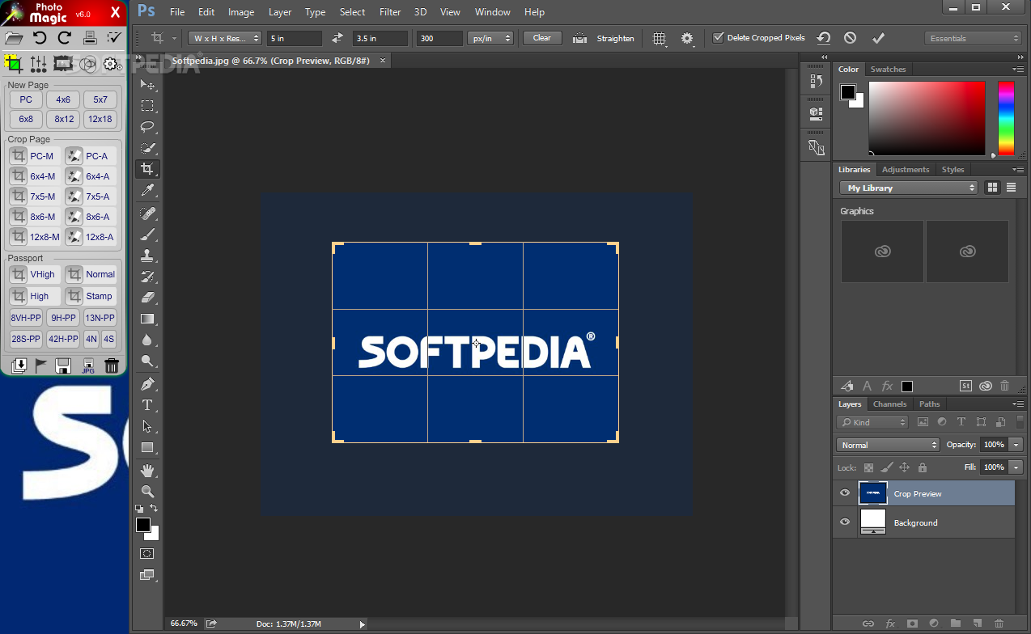The width and height of the screenshot is (1031, 634).
Task: Toggle pixel layer filter in Layers panel
Action: [923, 422]
